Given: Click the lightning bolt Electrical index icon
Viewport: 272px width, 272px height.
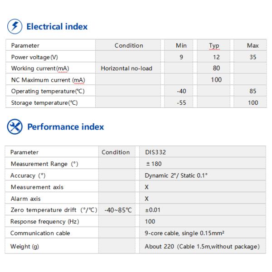Looking at the screenshot, I should 15,27.
